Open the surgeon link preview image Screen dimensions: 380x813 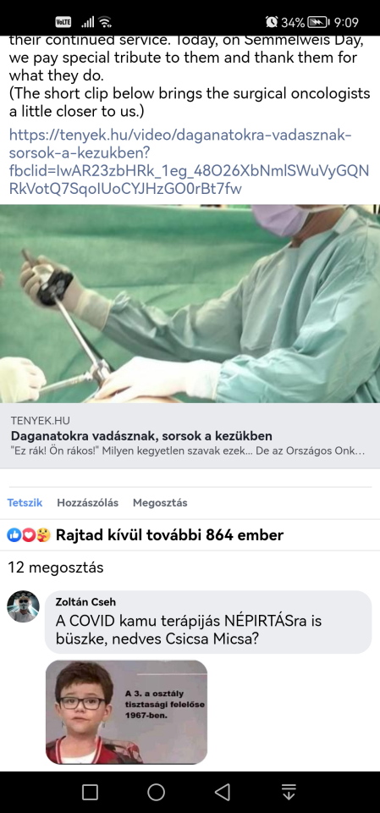190,304
